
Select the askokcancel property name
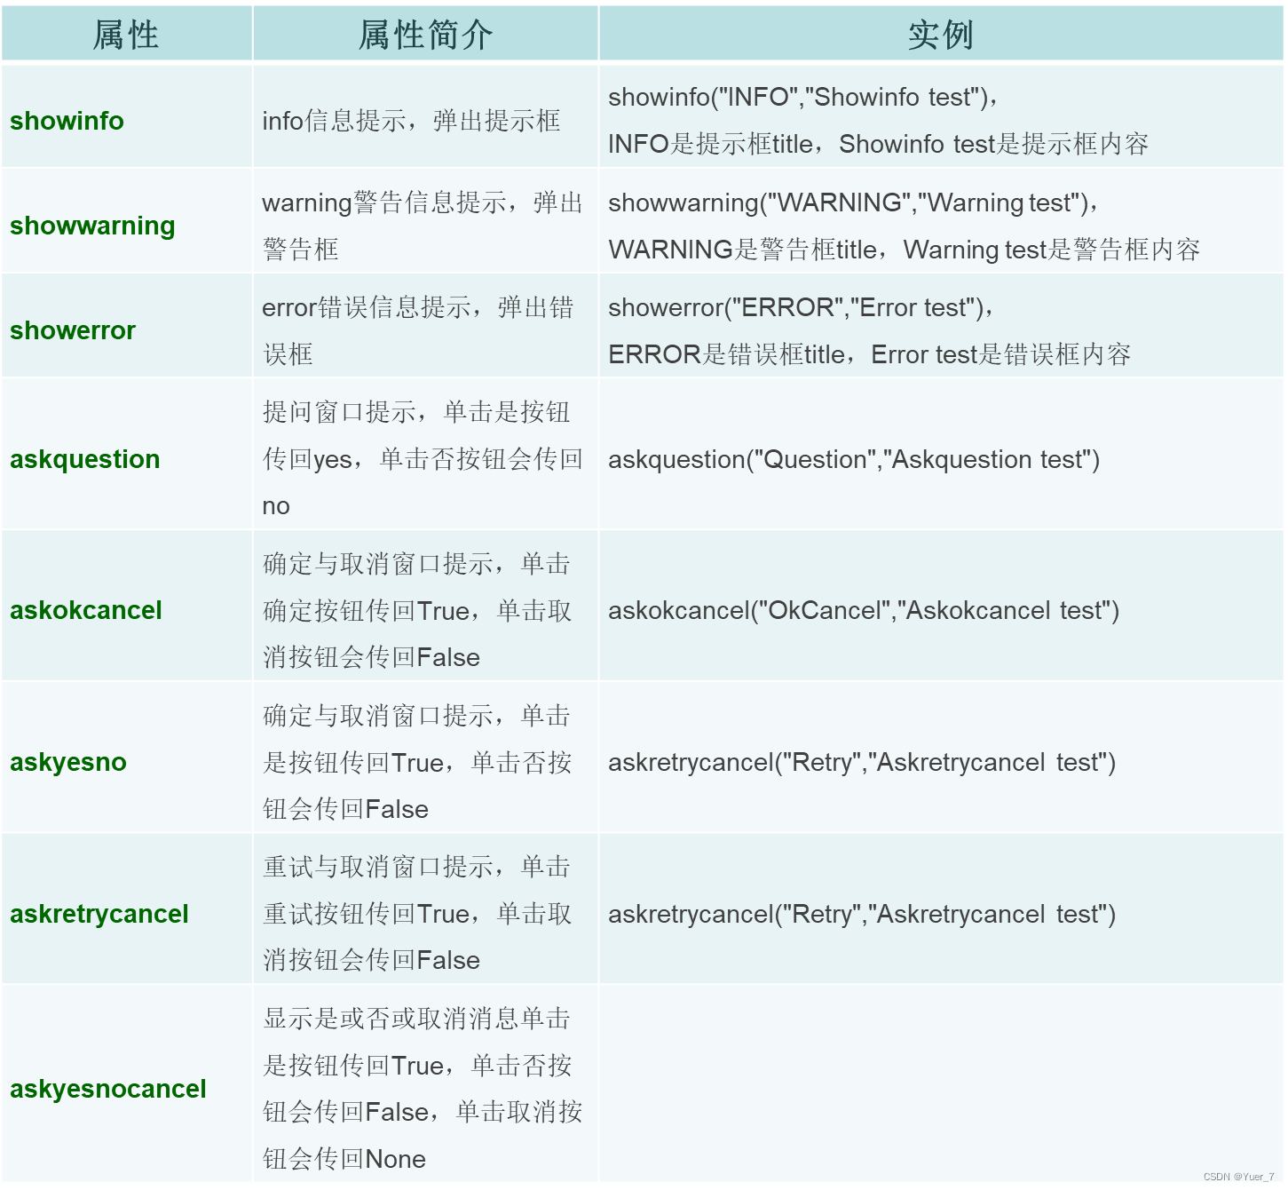point(85,611)
